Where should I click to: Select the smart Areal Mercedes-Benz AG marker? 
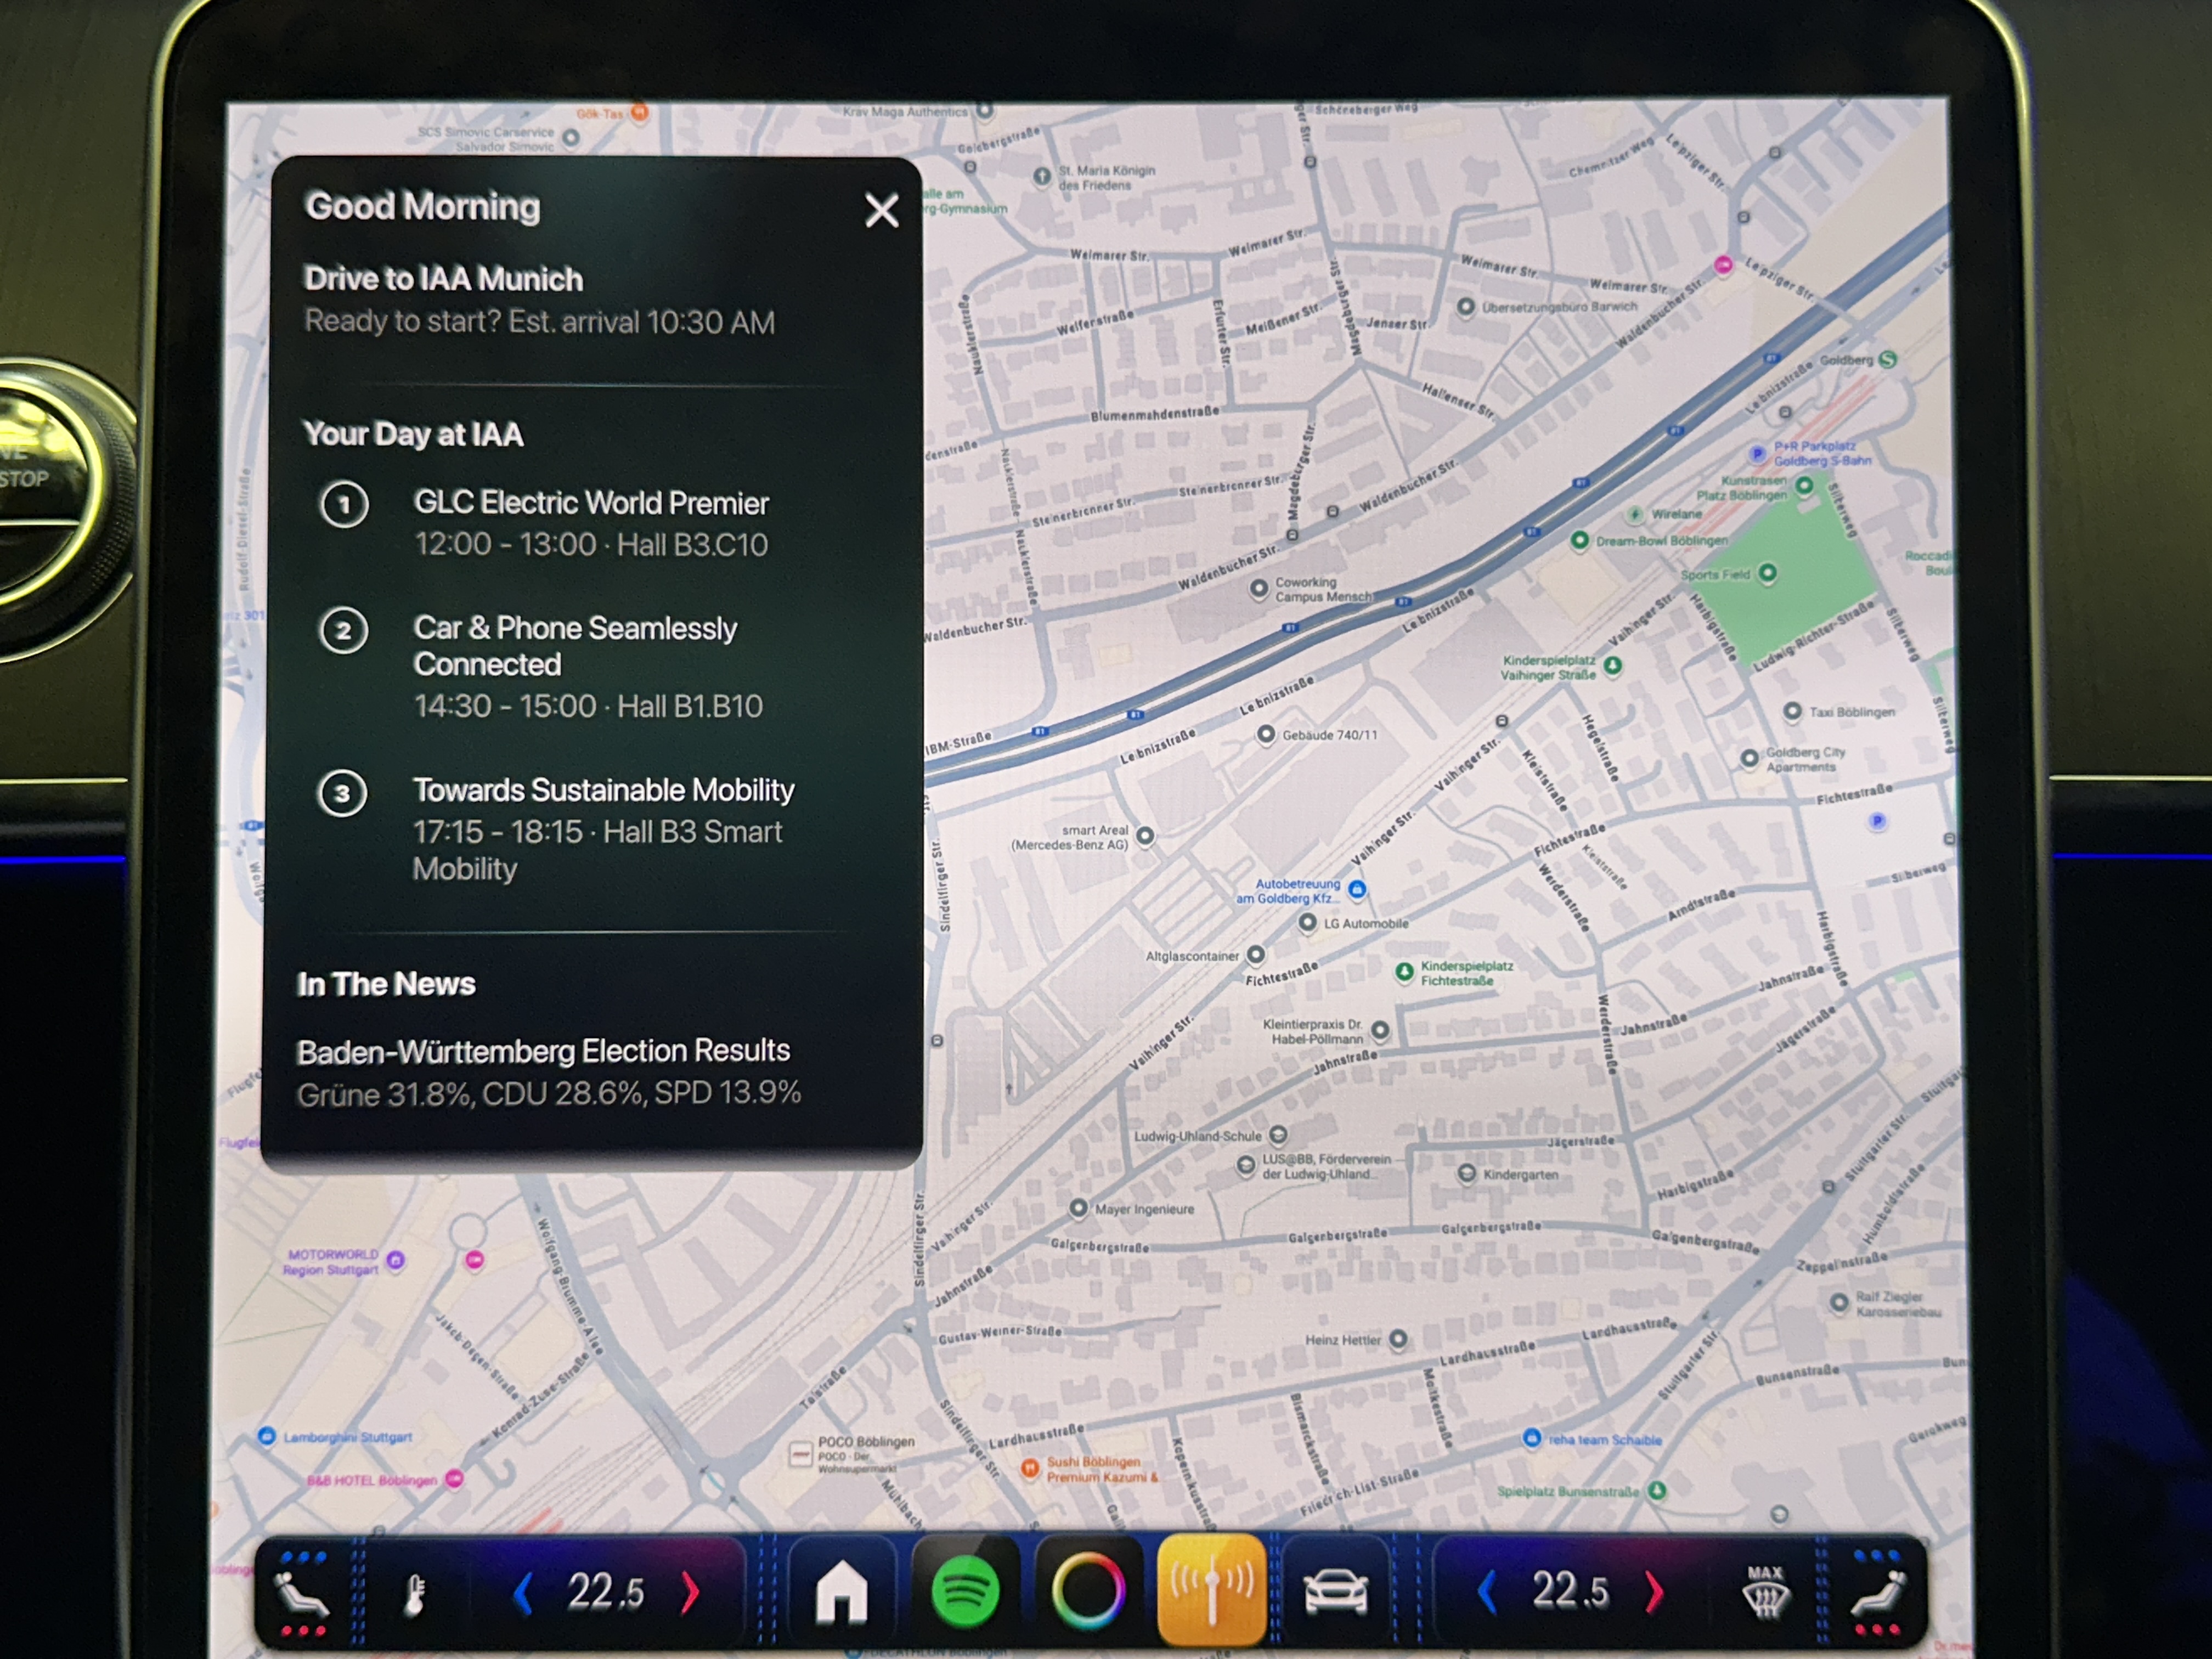click(x=1145, y=836)
